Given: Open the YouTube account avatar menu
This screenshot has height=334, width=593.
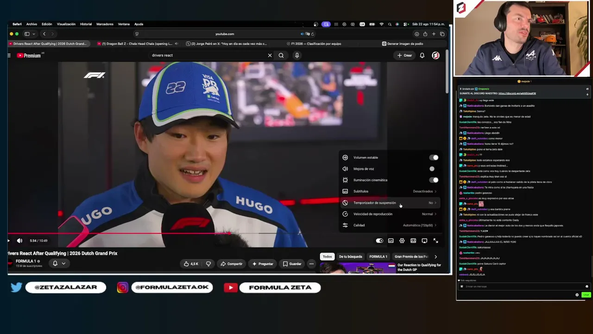Looking at the screenshot, I should click(x=435, y=56).
